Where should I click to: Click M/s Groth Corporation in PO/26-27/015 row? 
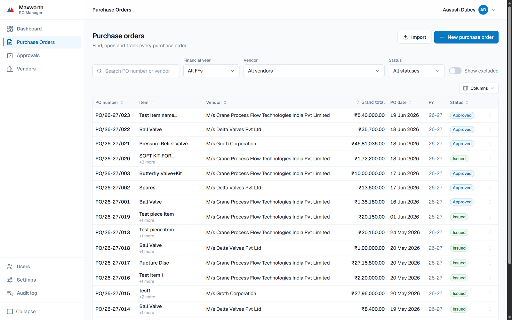[x=231, y=293]
